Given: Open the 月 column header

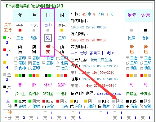Looking at the screenshot, I should pos(34,15).
